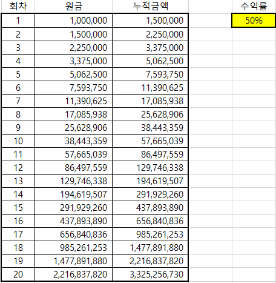
Task: Select the 회차 cell with value 16
Action: [x=18, y=221]
